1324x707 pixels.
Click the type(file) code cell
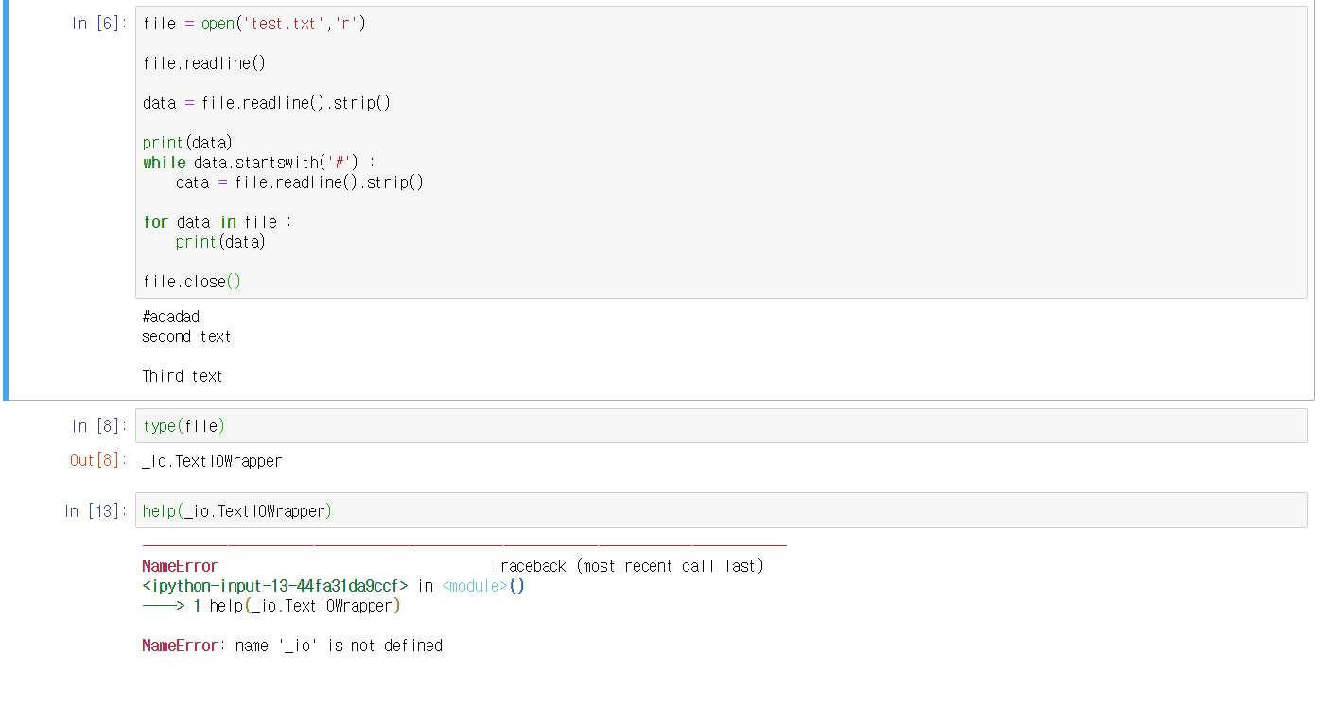pos(721,426)
